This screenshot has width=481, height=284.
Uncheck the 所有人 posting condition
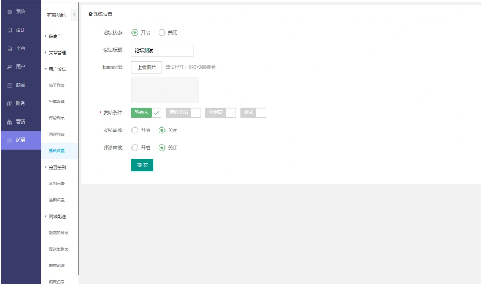coord(146,113)
